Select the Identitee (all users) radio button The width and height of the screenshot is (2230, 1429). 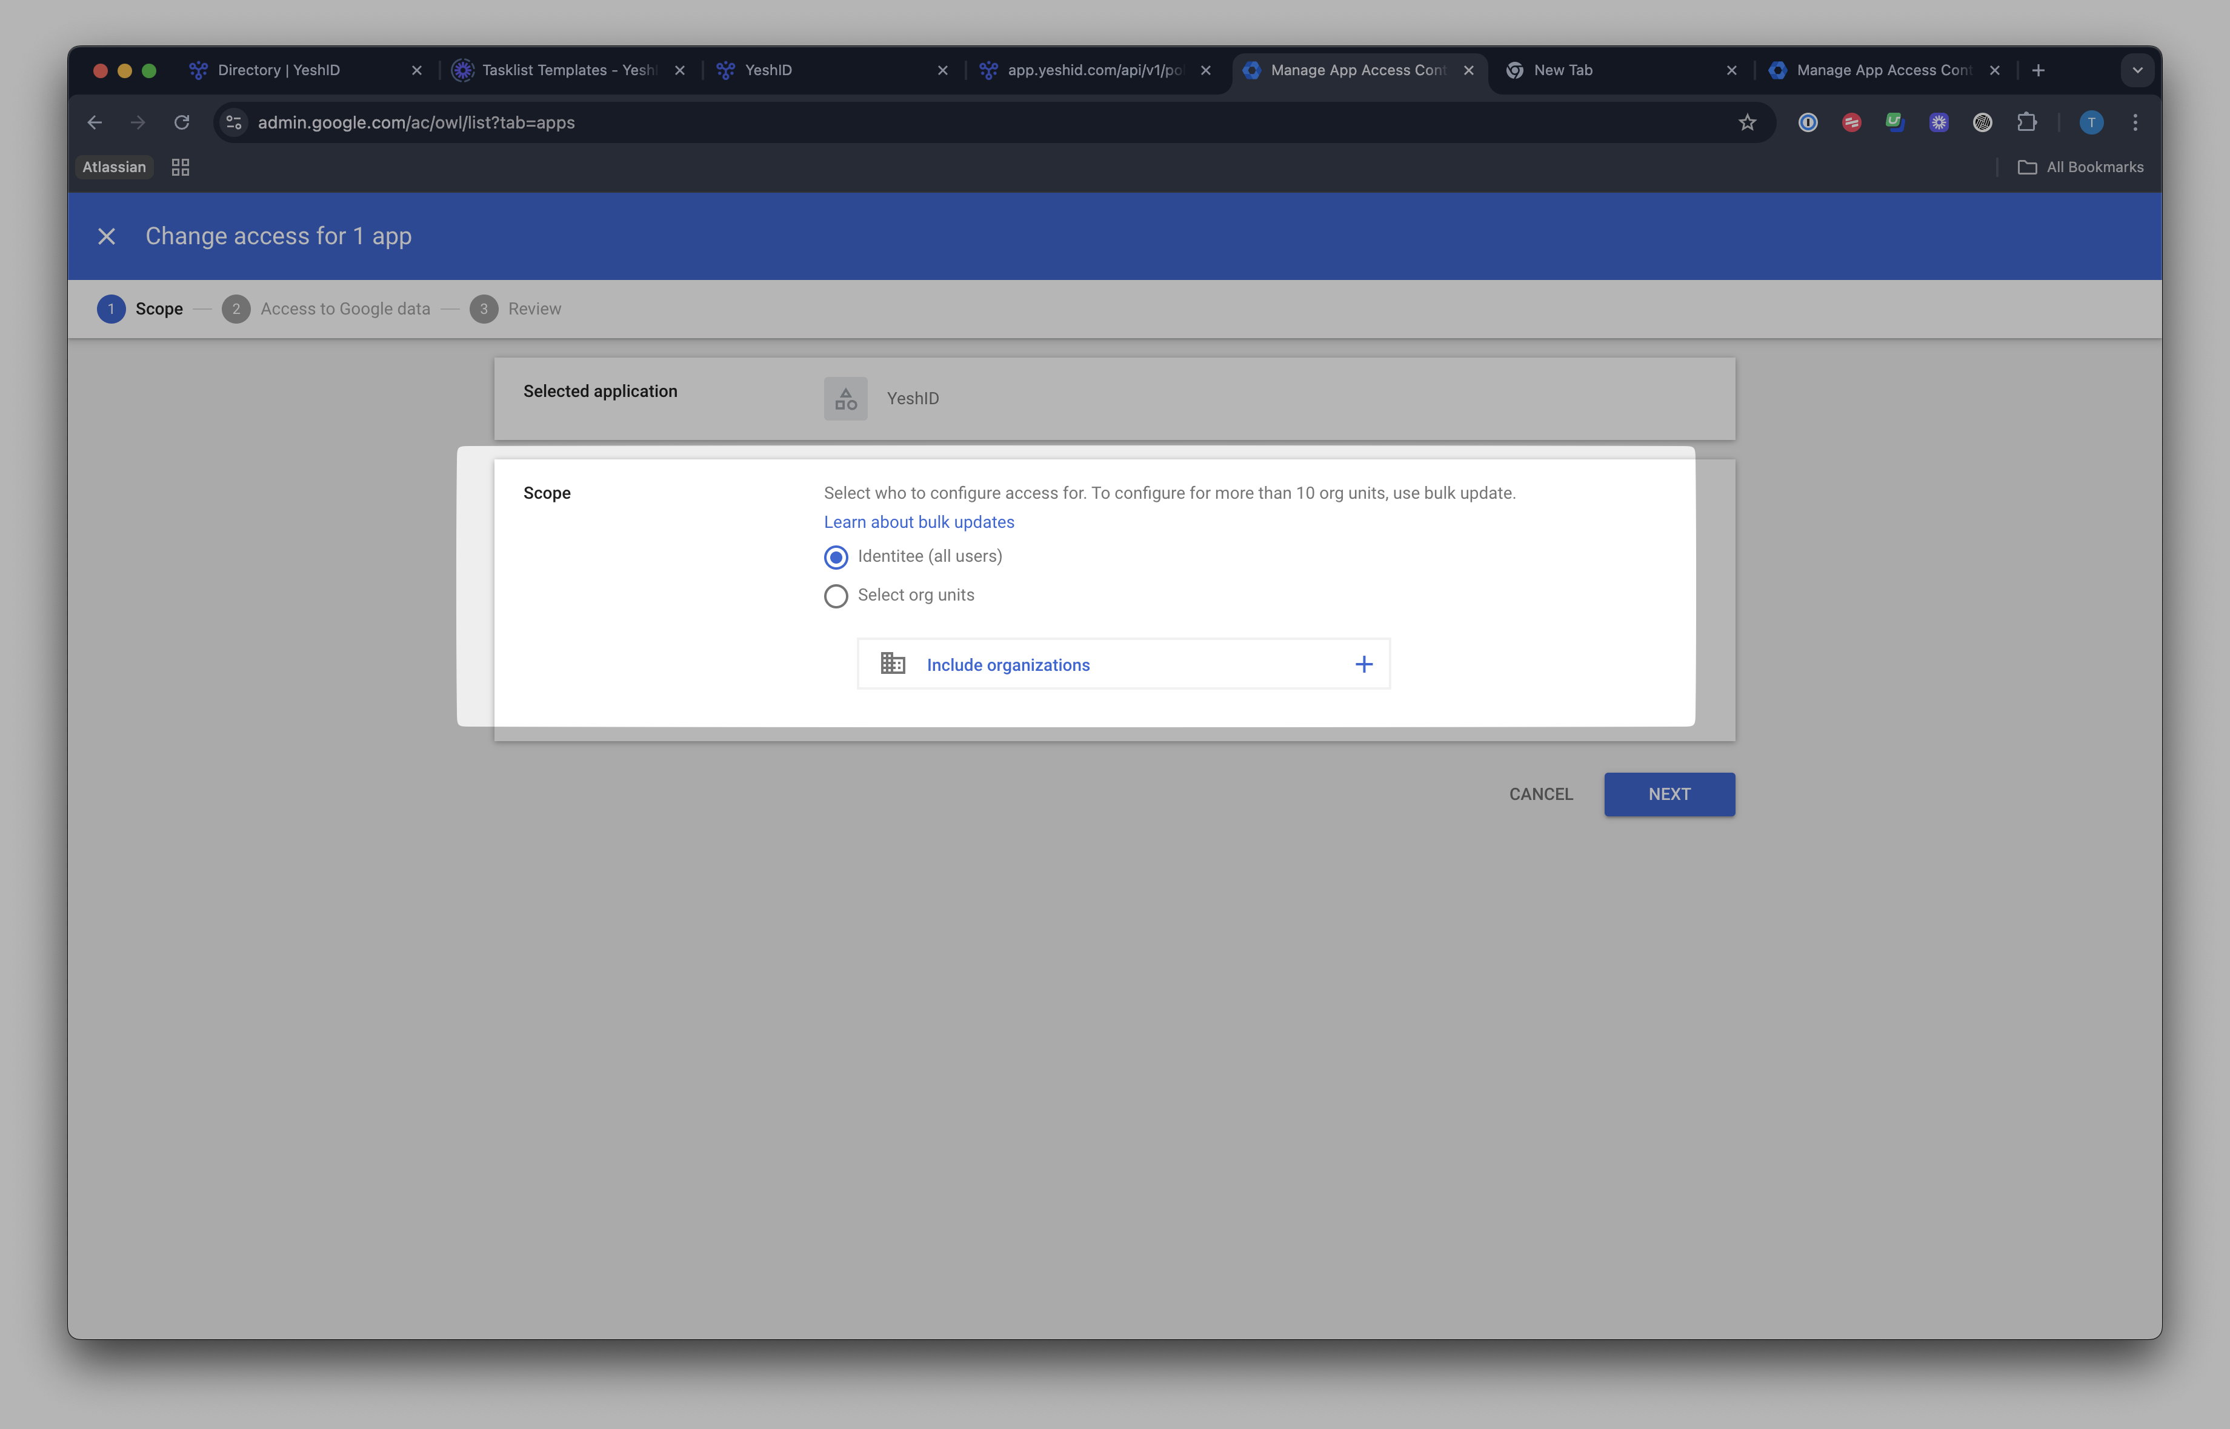click(x=836, y=557)
